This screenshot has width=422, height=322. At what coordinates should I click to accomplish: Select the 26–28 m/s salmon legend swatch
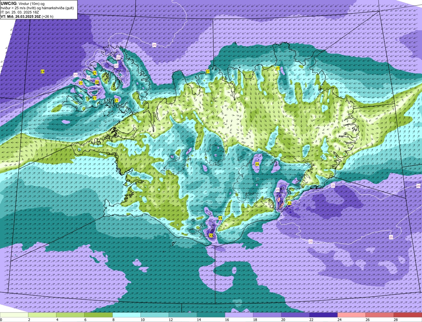click(x=380, y=315)
